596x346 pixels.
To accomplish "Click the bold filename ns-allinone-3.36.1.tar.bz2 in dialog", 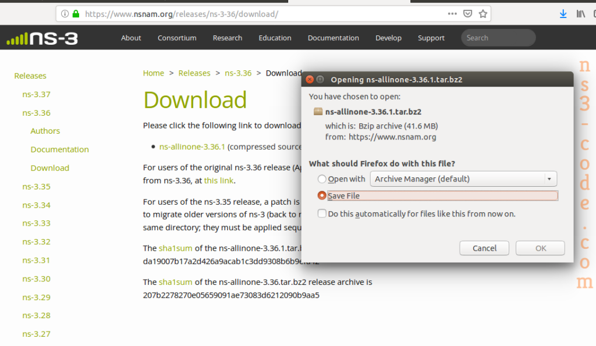I will (373, 112).
